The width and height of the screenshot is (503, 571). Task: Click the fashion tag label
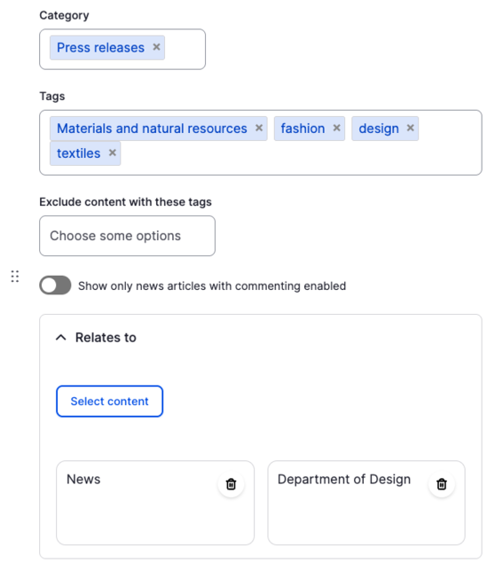(x=303, y=129)
